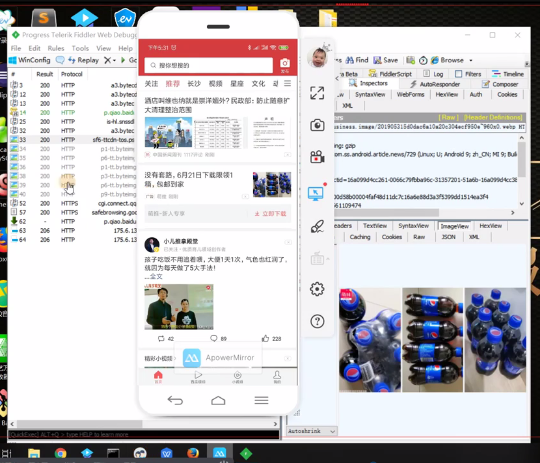Tap the 立即下载 download button

coord(270,213)
